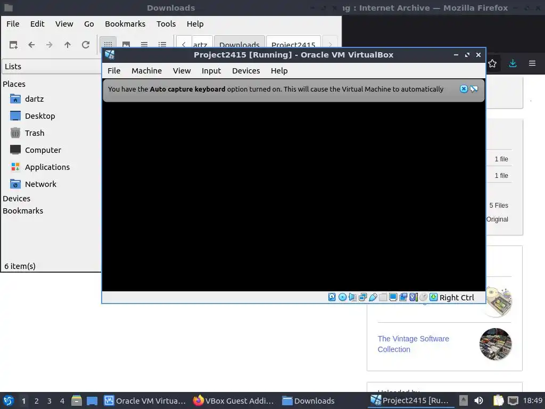This screenshot has height=409, width=545.
Task: Click the USB devices indicator in VirtualBox
Action: pos(373,297)
